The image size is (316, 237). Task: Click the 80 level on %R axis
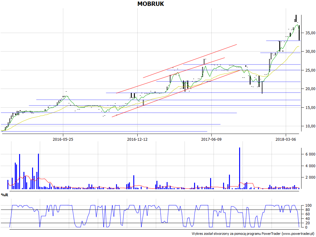pos(308,210)
